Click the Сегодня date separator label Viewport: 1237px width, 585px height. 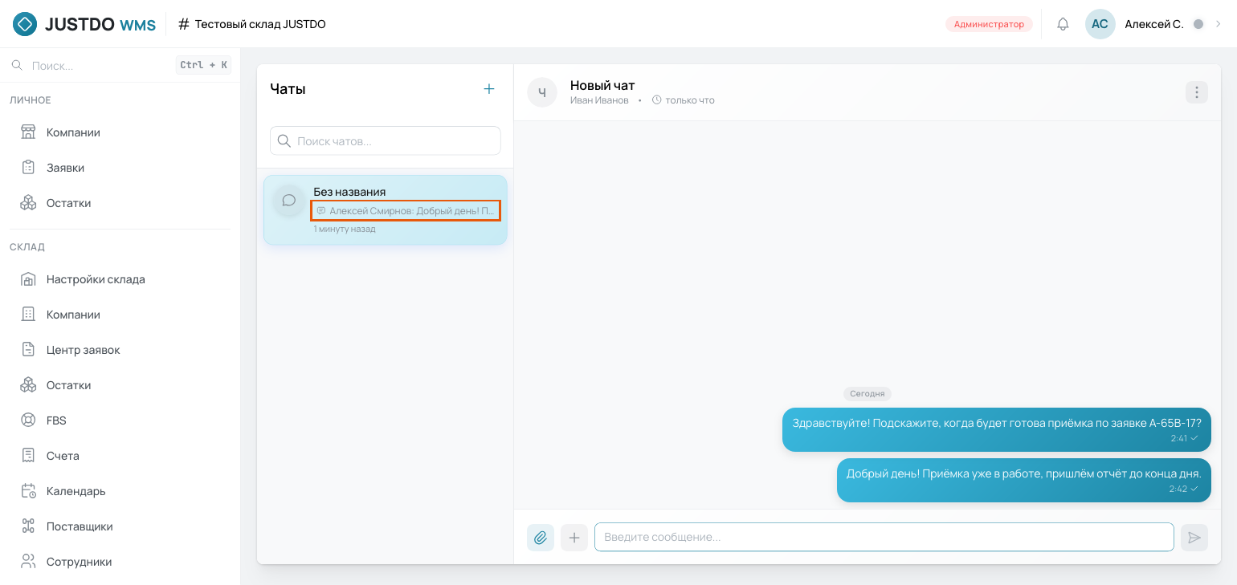(868, 394)
